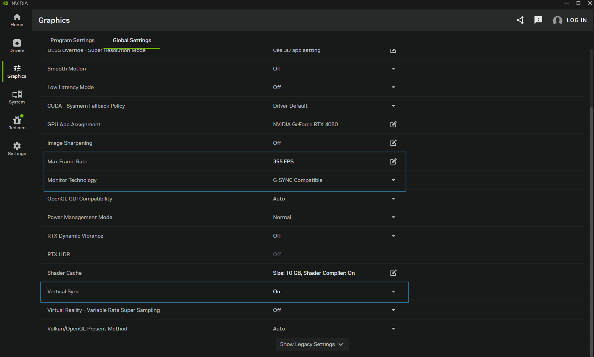Edit the Shader Cache setting
Image resolution: width=594 pixels, height=357 pixels.
(393, 273)
